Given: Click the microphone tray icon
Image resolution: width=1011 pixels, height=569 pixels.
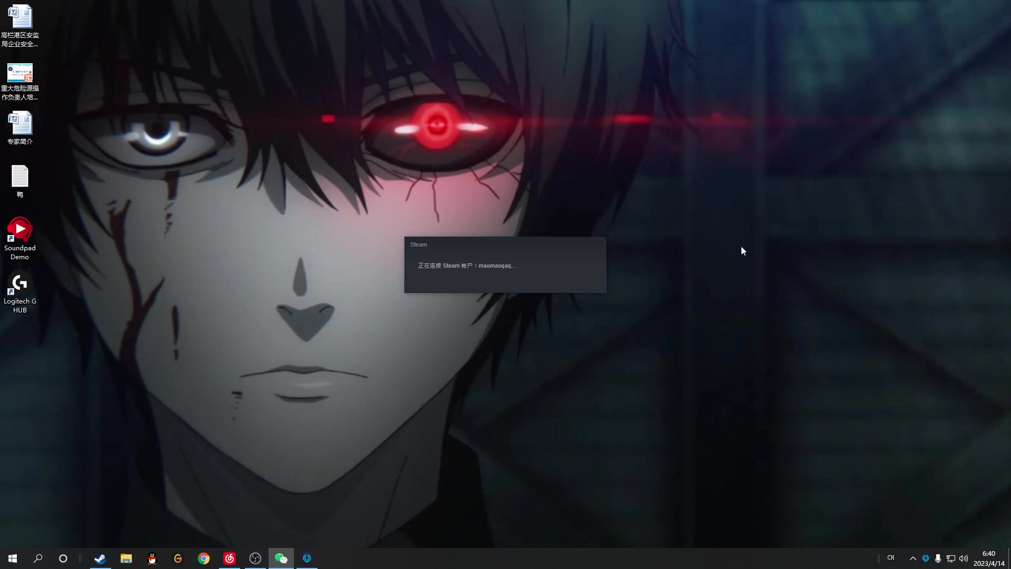Looking at the screenshot, I should (938, 558).
